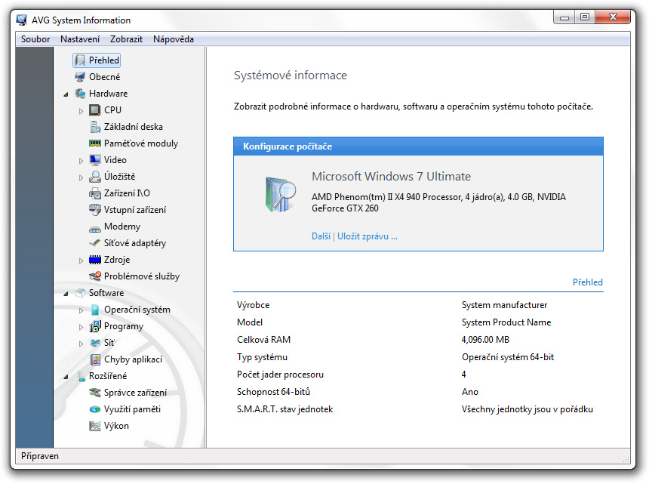Expand the Úložiště tree node
This screenshot has height=484, width=649.
coord(82,177)
